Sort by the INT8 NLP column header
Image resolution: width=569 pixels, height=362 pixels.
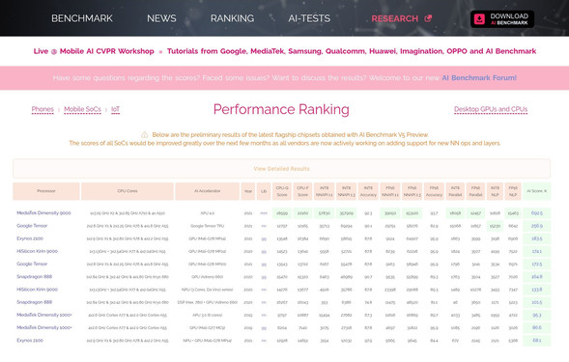[495, 191]
